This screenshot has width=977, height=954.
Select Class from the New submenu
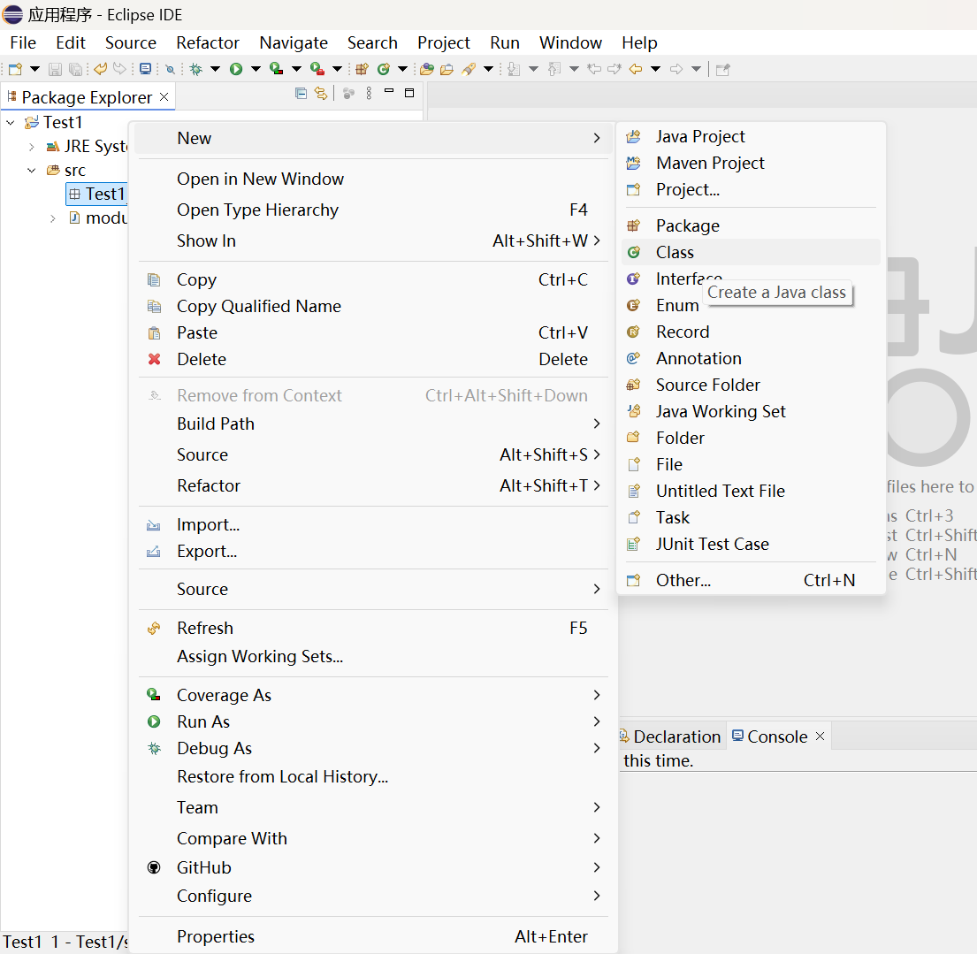point(675,252)
